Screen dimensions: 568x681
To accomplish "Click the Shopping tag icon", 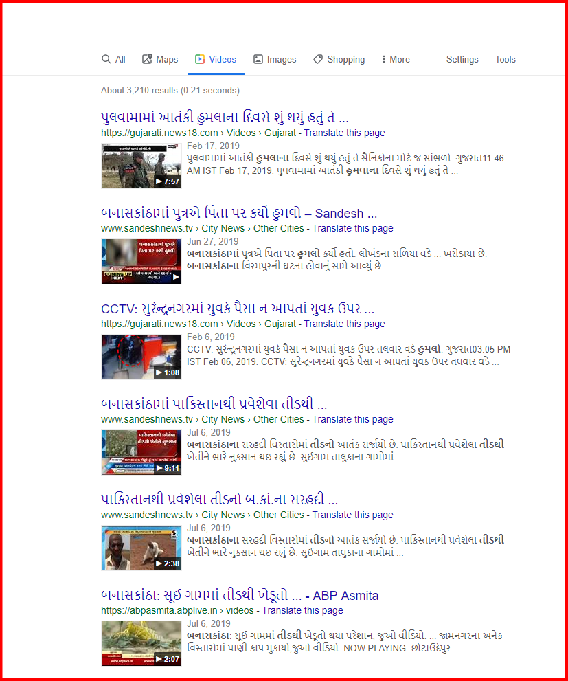I will (x=318, y=59).
